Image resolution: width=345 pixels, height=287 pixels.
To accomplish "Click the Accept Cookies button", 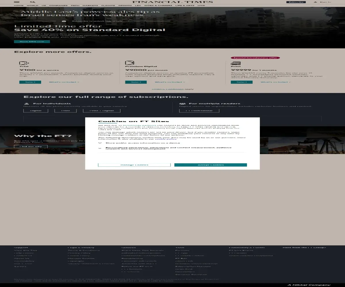I will (x=211, y=165).
